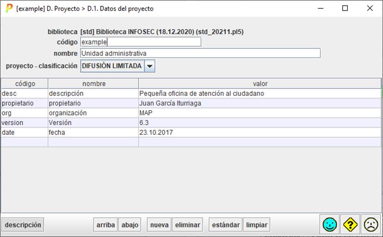Move row down with abajo button

pos(130,225)
